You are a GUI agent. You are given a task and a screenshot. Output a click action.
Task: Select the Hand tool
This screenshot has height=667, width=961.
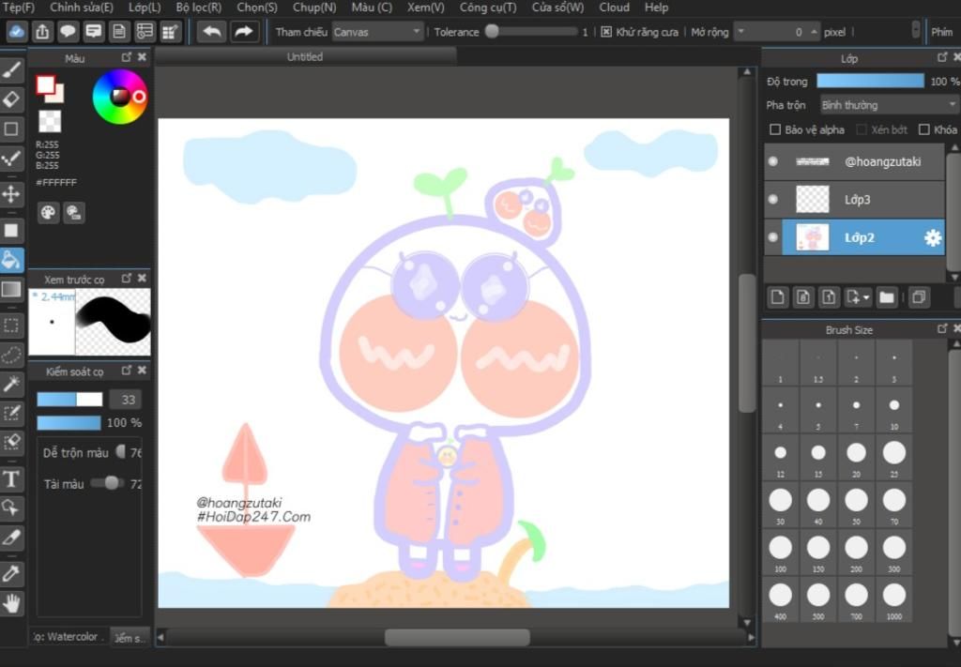point(11,604)
